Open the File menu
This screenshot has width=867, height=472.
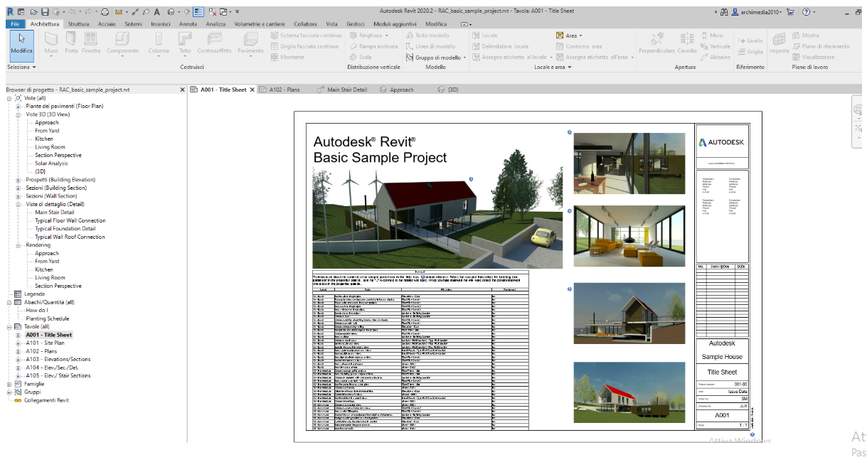pyautogui.click(x=16, y=24)
